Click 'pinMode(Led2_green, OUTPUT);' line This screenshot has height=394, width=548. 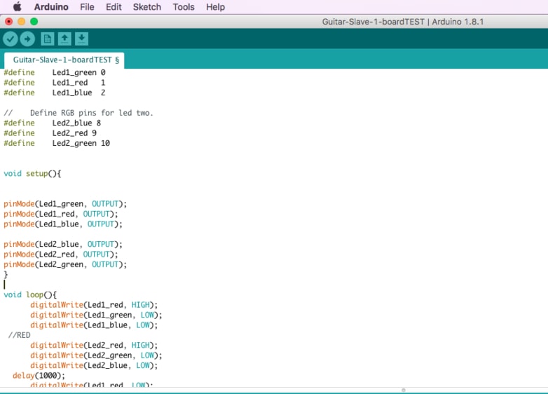click(x=65, y=264)
